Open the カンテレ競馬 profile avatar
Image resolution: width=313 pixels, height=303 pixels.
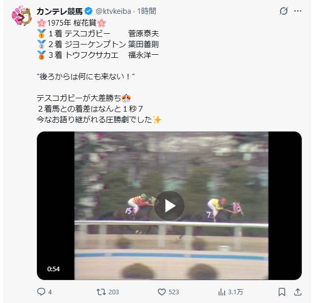pyautogui.click(x=22, y=16)
